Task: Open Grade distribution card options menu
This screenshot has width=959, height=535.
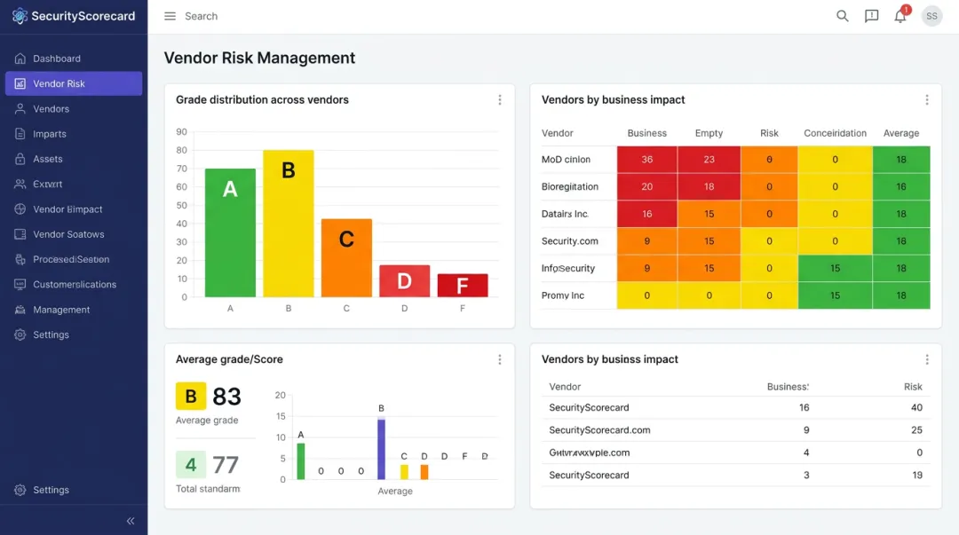Action: point(500,99)
